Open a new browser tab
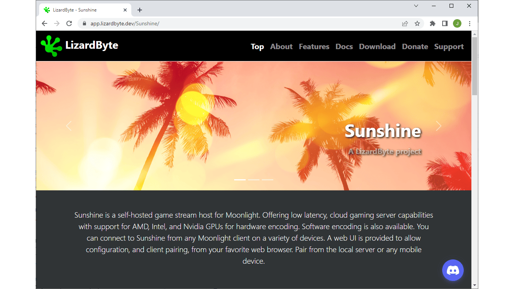Image resolution: width=514 pixels, height=289 pixels. pos(140,10)
